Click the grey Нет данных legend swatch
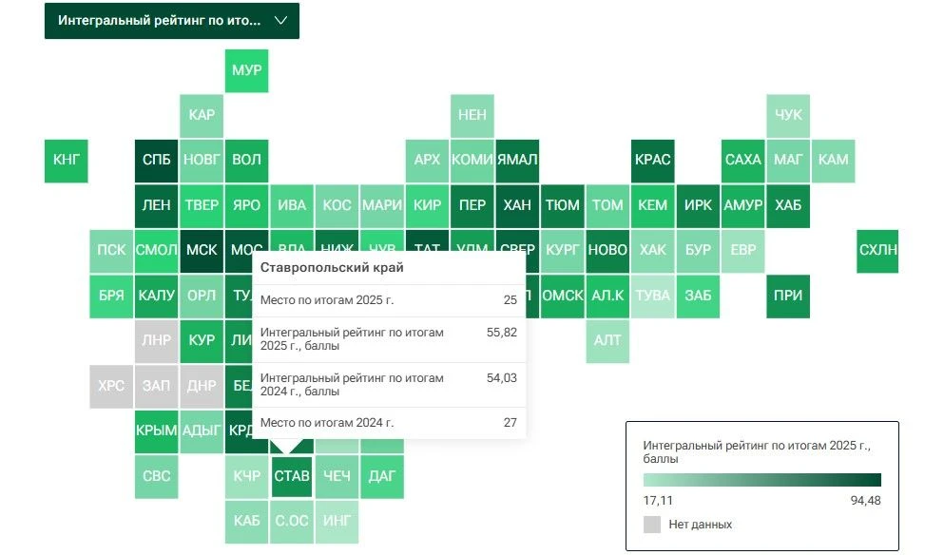The height and width of the screenshot is (555, 944). [x=652, y=525]
